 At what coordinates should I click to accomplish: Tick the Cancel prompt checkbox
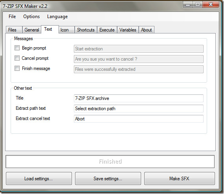point(17,58)
